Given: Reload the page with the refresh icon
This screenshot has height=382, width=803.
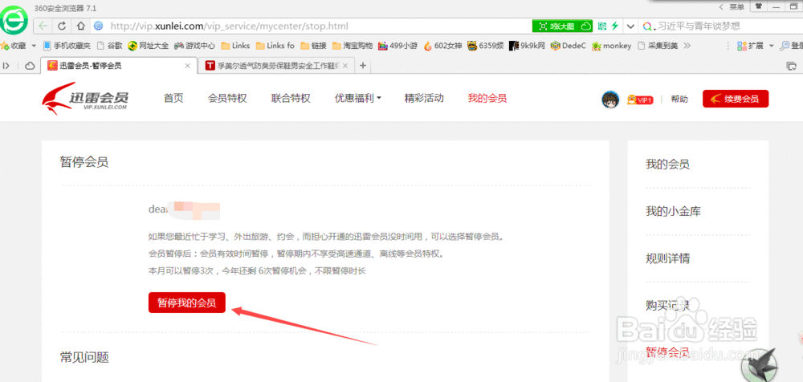Looking at the screenshot, I should pyautogui.click(x=62, y=26).
